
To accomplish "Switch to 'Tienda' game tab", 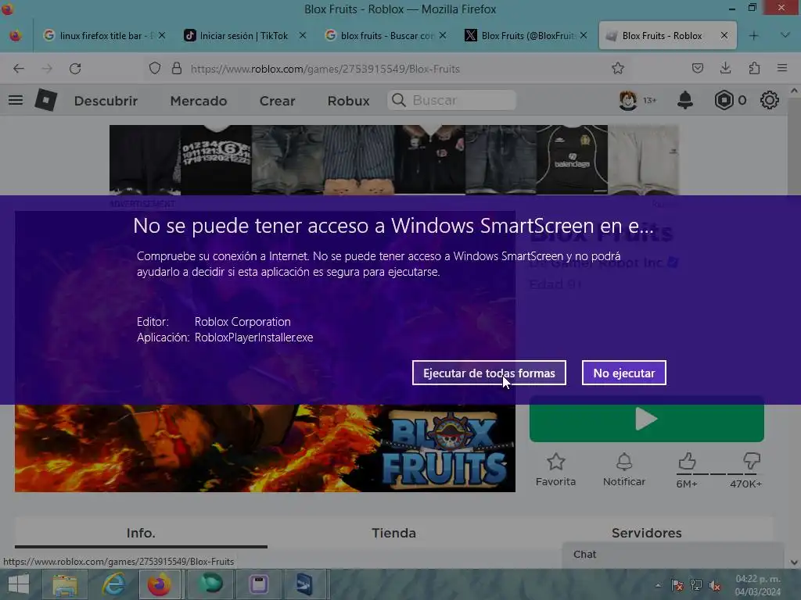I will click(393, 533).
